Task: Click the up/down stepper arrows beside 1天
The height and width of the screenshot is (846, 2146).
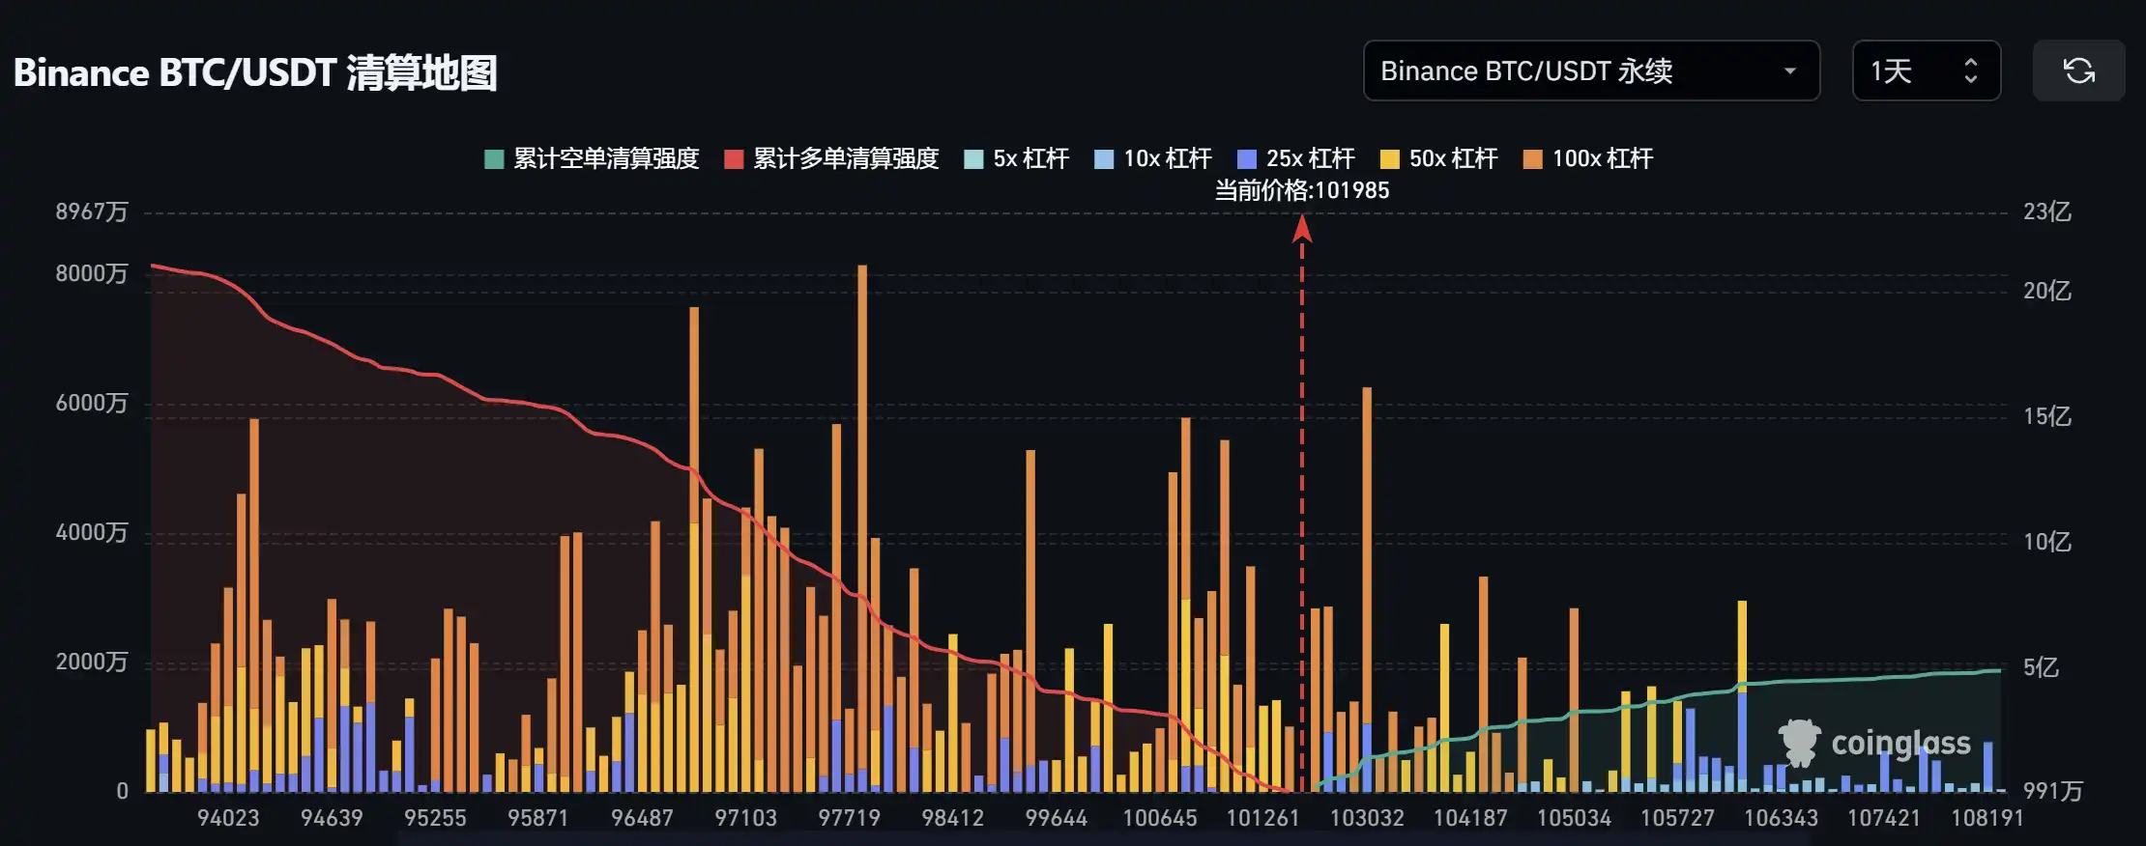Action: click(x=1970, y=70)
